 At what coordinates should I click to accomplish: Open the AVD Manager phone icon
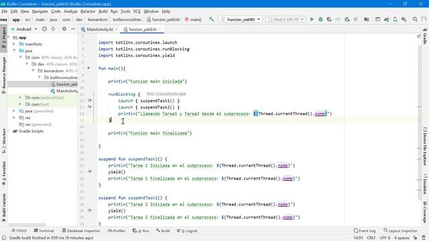(395, 19)
